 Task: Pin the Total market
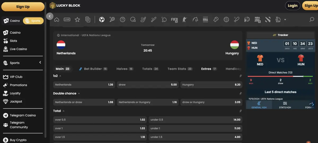[240, 111]
